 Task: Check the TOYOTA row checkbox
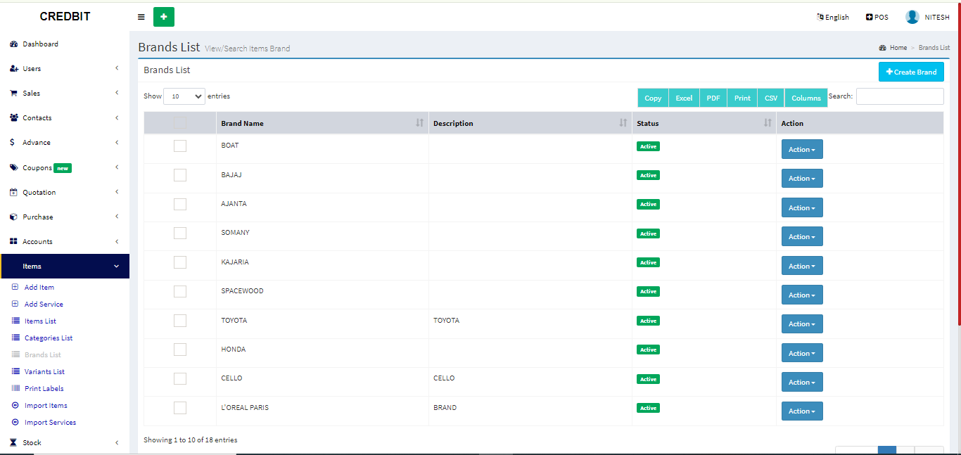tap(180, 321)
